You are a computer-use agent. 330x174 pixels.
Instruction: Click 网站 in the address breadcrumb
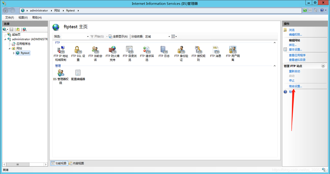click(57, 10)
